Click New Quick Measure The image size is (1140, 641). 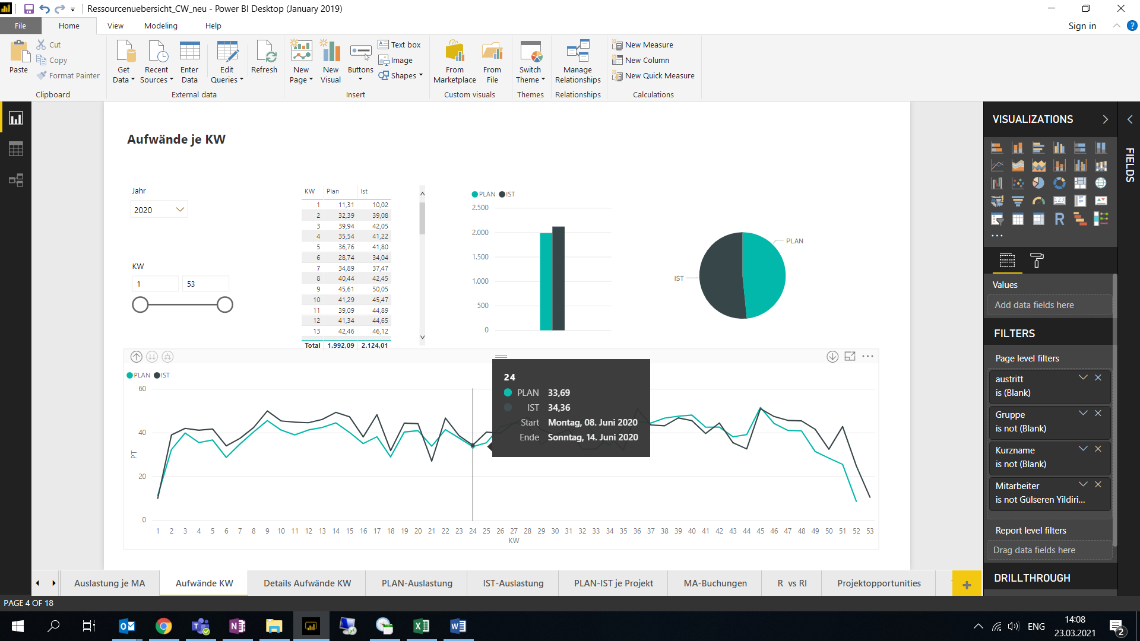[654, 75]
